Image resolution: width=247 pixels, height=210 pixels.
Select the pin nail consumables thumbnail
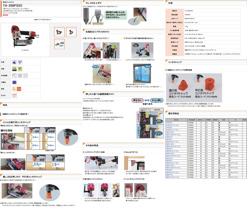(59, 44)
